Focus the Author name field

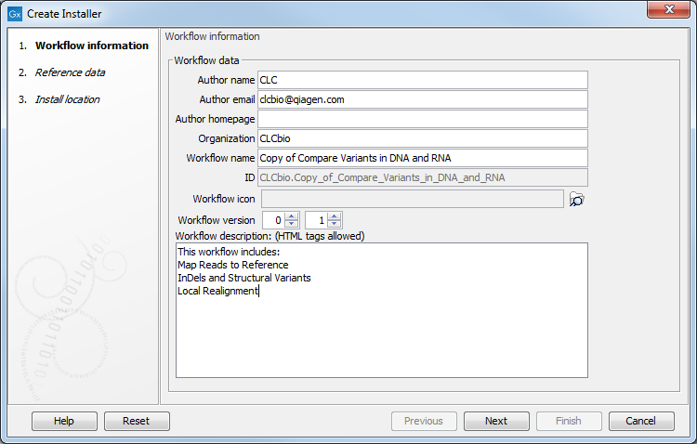[x=422, y=80]
